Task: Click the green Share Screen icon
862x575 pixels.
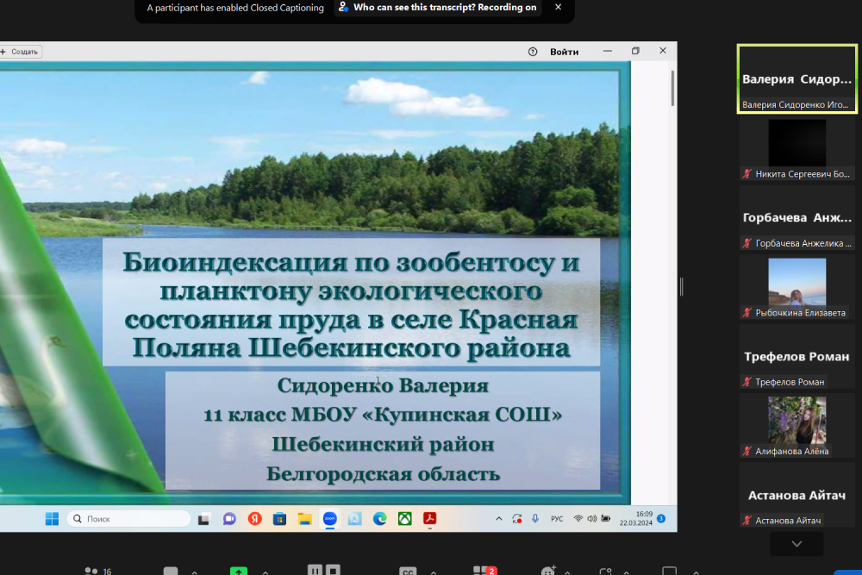Action: [238, 571]
